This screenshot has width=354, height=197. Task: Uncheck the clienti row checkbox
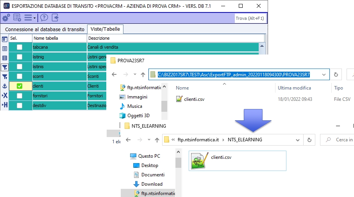[20, 86]
